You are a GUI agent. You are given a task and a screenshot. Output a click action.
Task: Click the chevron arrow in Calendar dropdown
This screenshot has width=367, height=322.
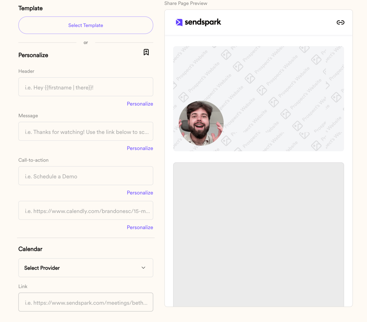(x=143, y=268)
